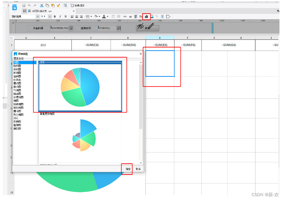Image resolution: width=284 pixels, height=200 pixels.
Task: Select 词云 in chart type list
Action: [x=16, y=118]
